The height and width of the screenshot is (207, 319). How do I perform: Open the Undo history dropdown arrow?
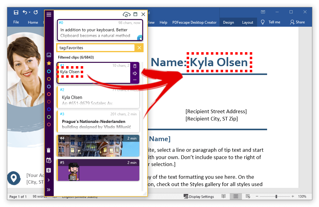[30, 12]
